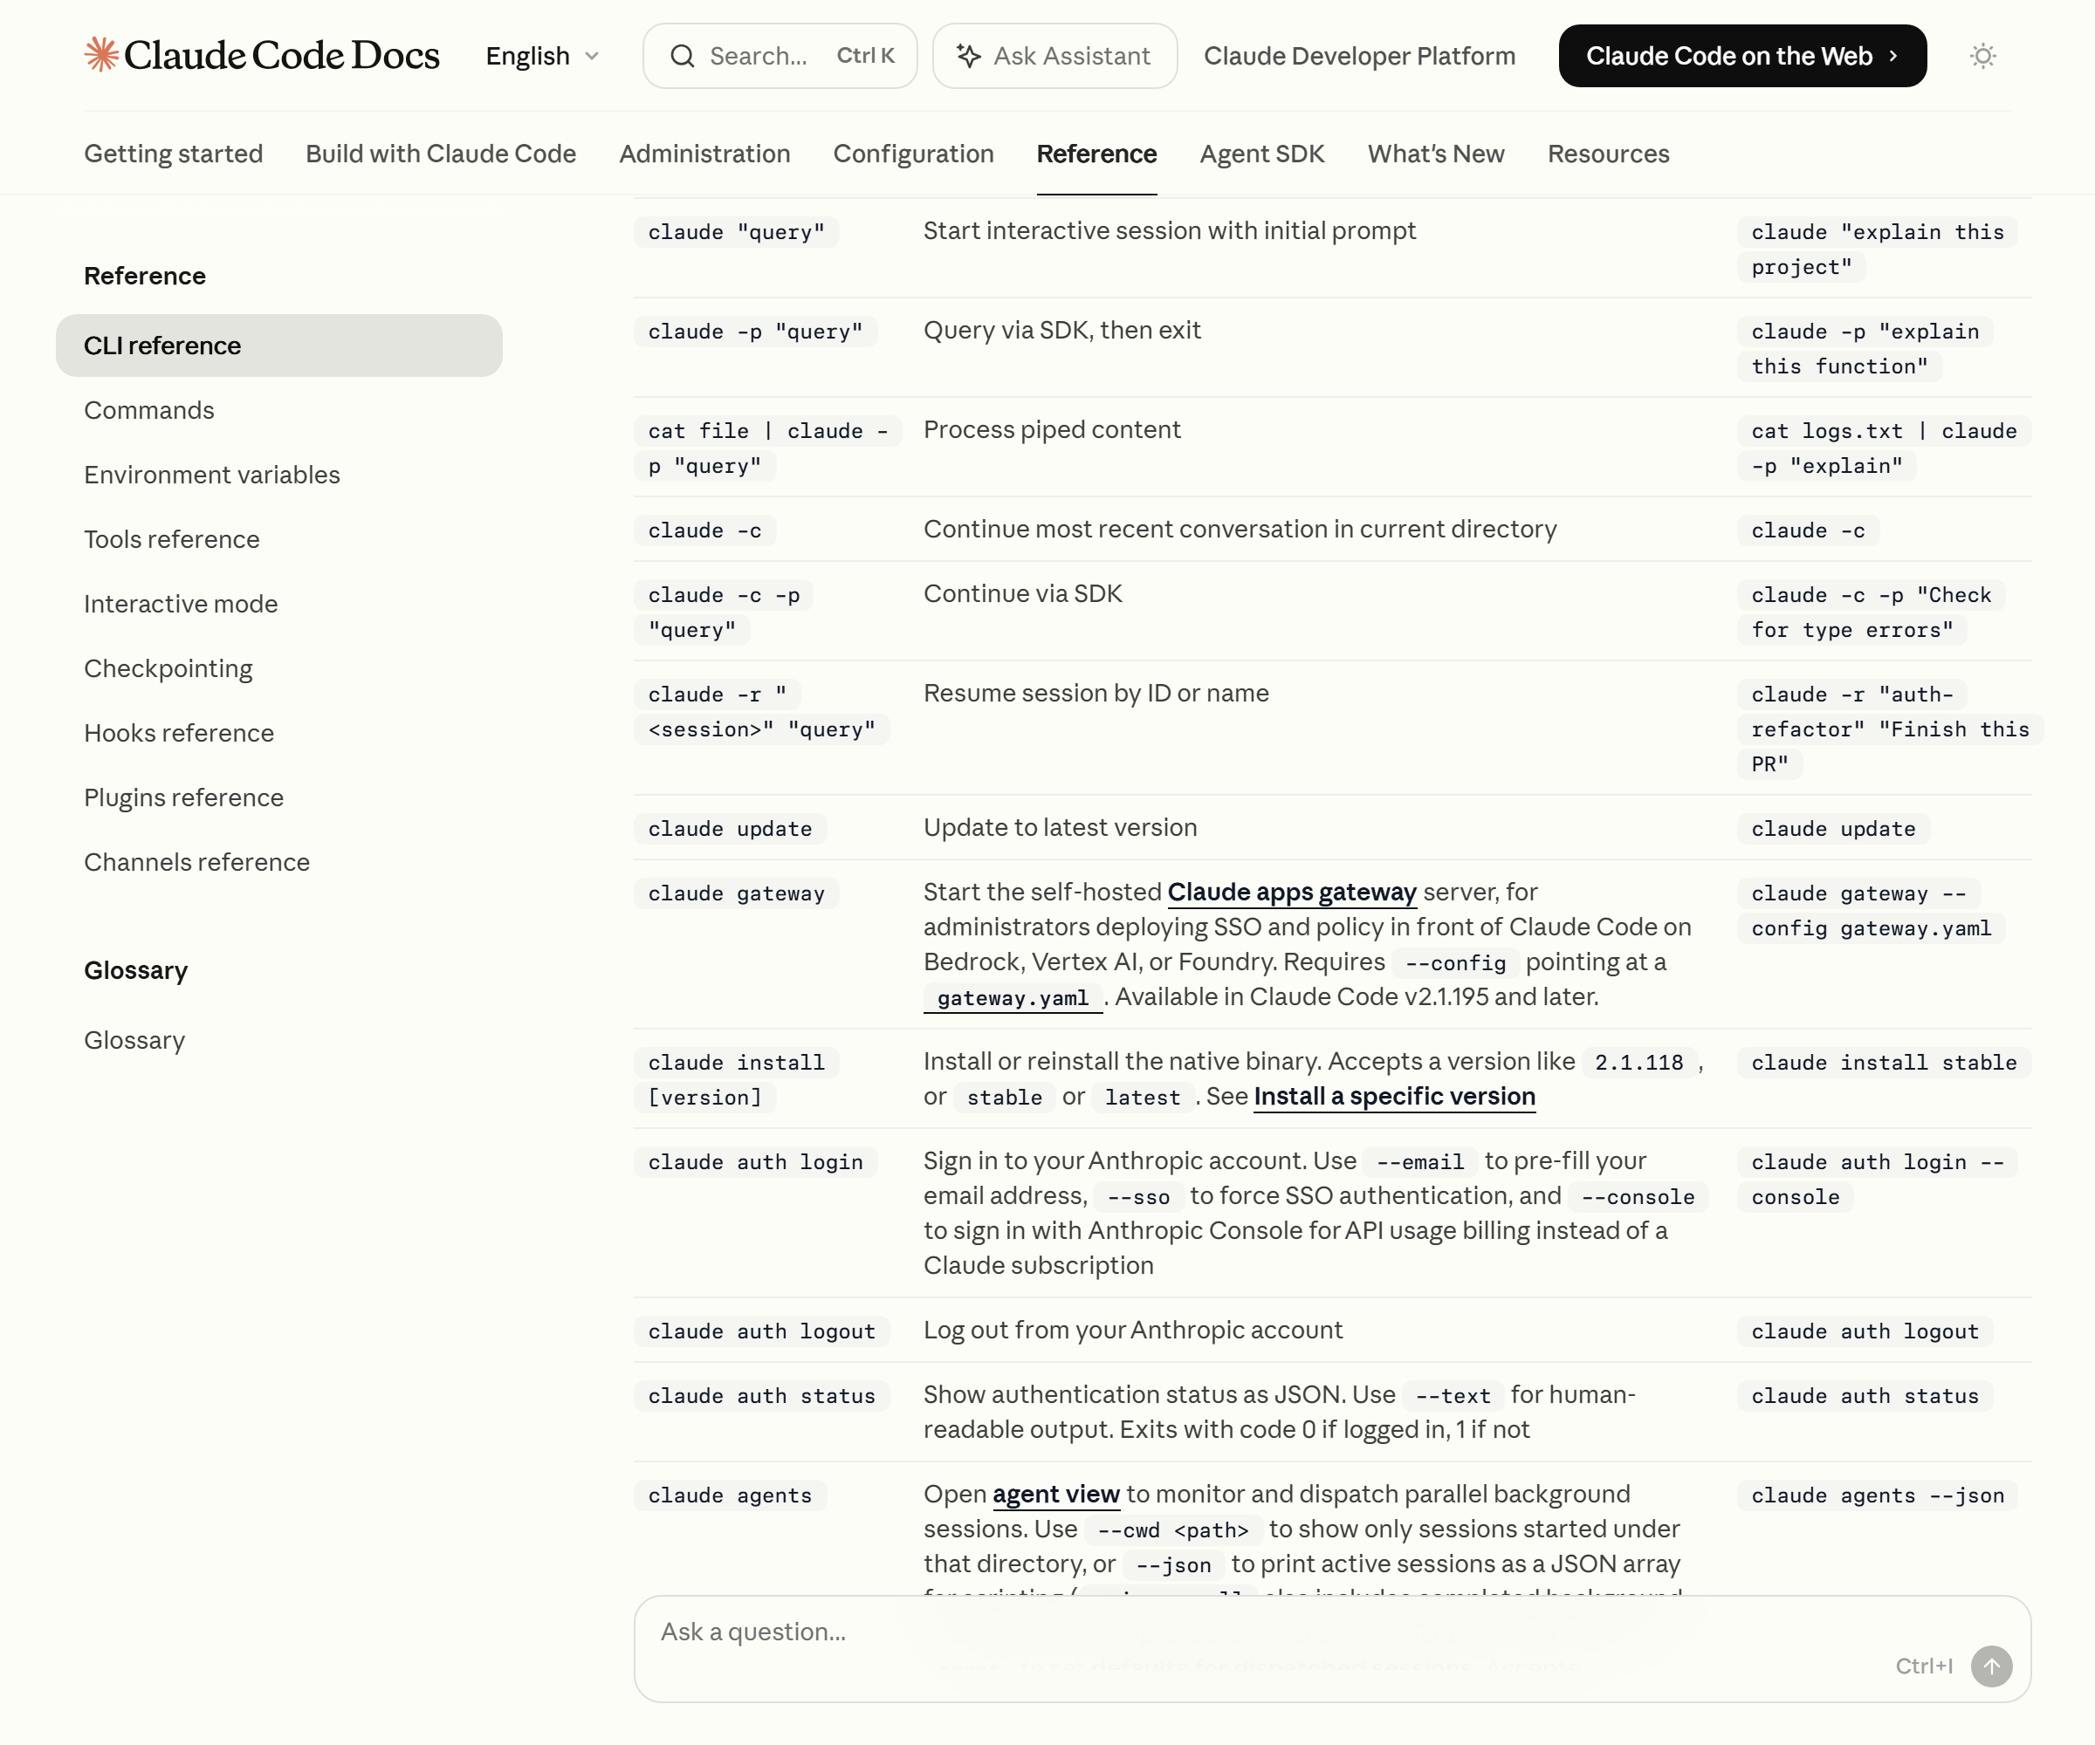Click the --console flag in description

[1638, 1196]
